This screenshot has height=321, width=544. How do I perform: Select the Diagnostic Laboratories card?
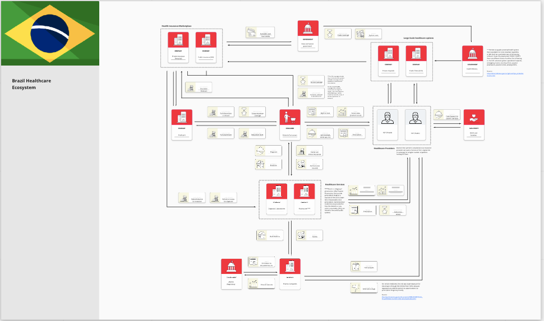pos(277,199)
